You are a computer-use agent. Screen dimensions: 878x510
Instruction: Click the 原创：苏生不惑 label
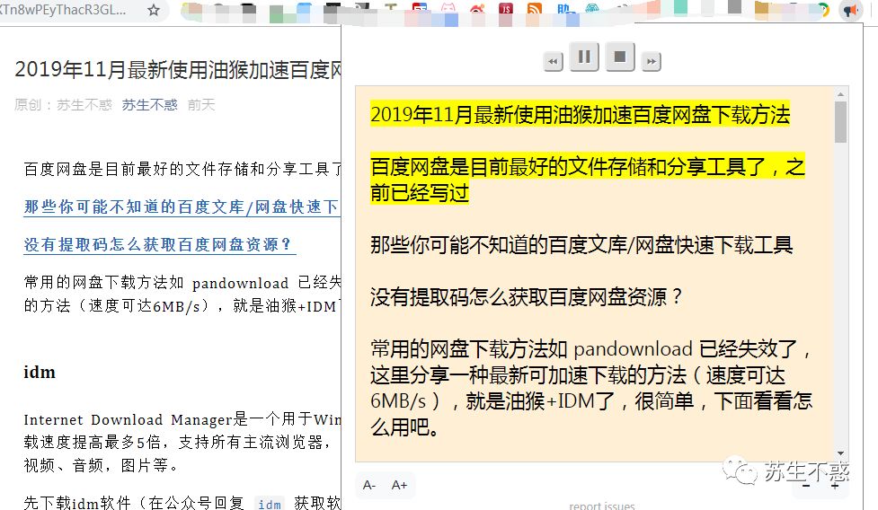pos(63,104)
